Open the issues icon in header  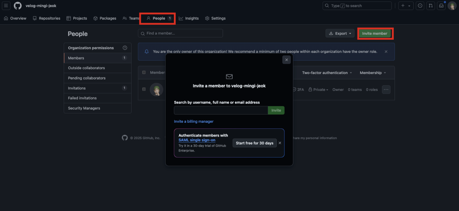(420, 6)
